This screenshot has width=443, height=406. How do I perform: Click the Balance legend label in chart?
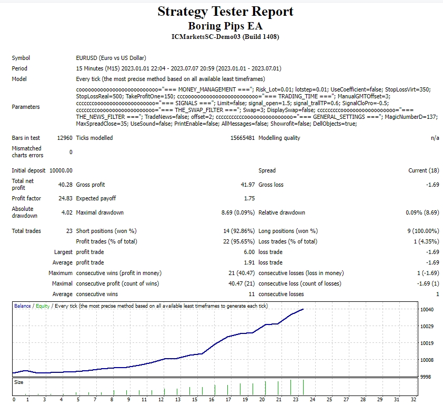coord(23,306)
